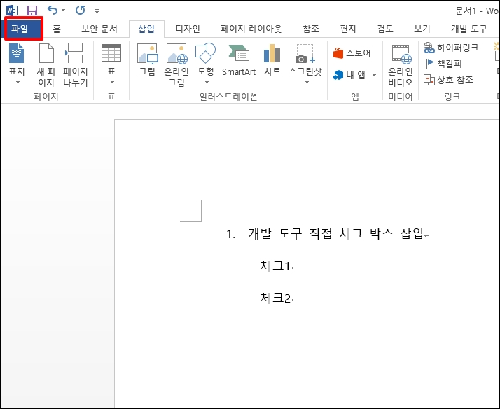Open the 페이지 레이아웃 tab
The image size is (500, 409).
click(251, 29)
